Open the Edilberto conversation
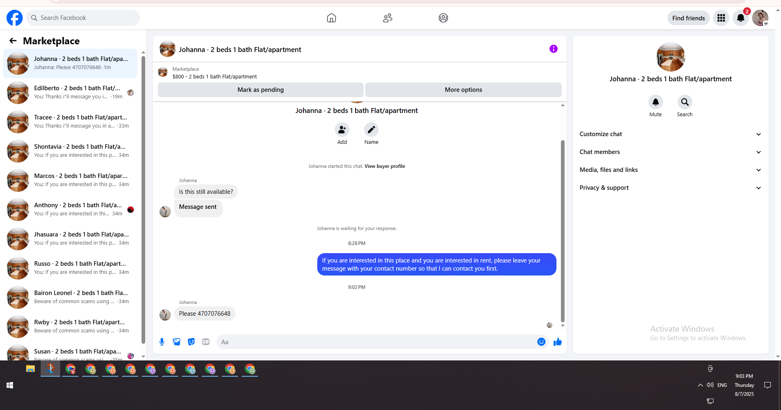Viewport: 781px width, 410px height. point(70,93)
